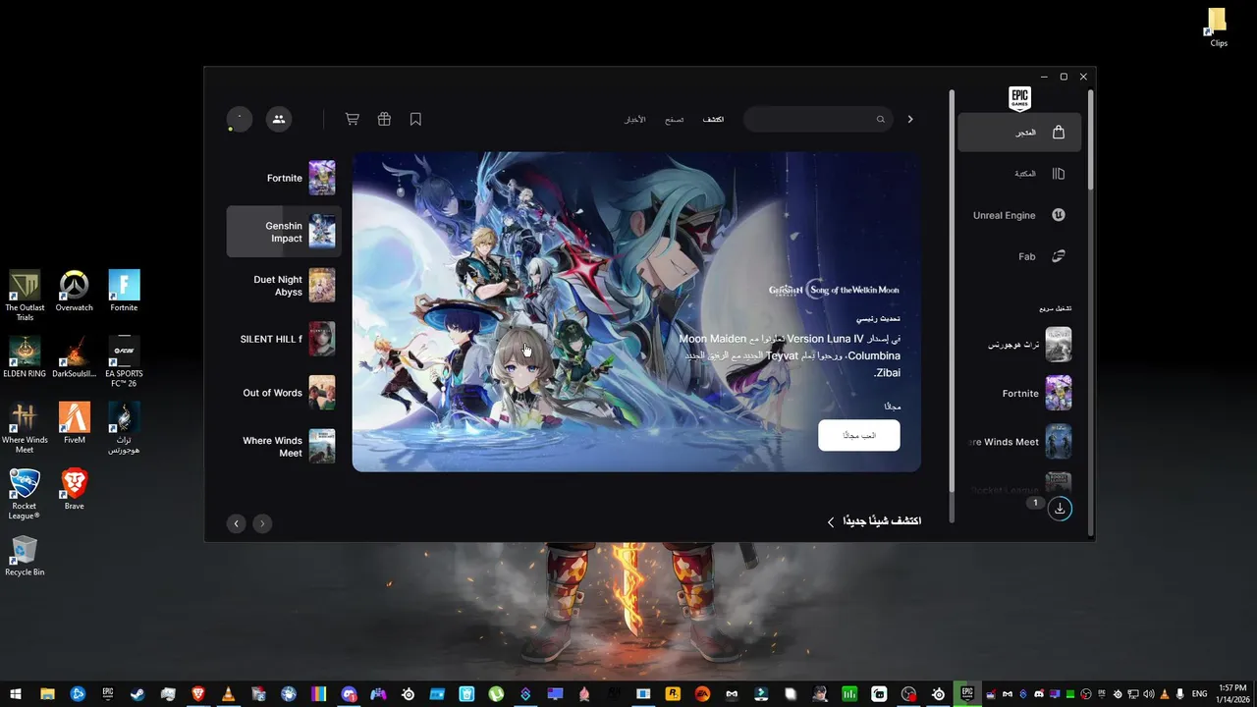This screenshot has width=1257, height=707.
Task: Select SILENT HILL f in carousel list
Action: (284, 339)
